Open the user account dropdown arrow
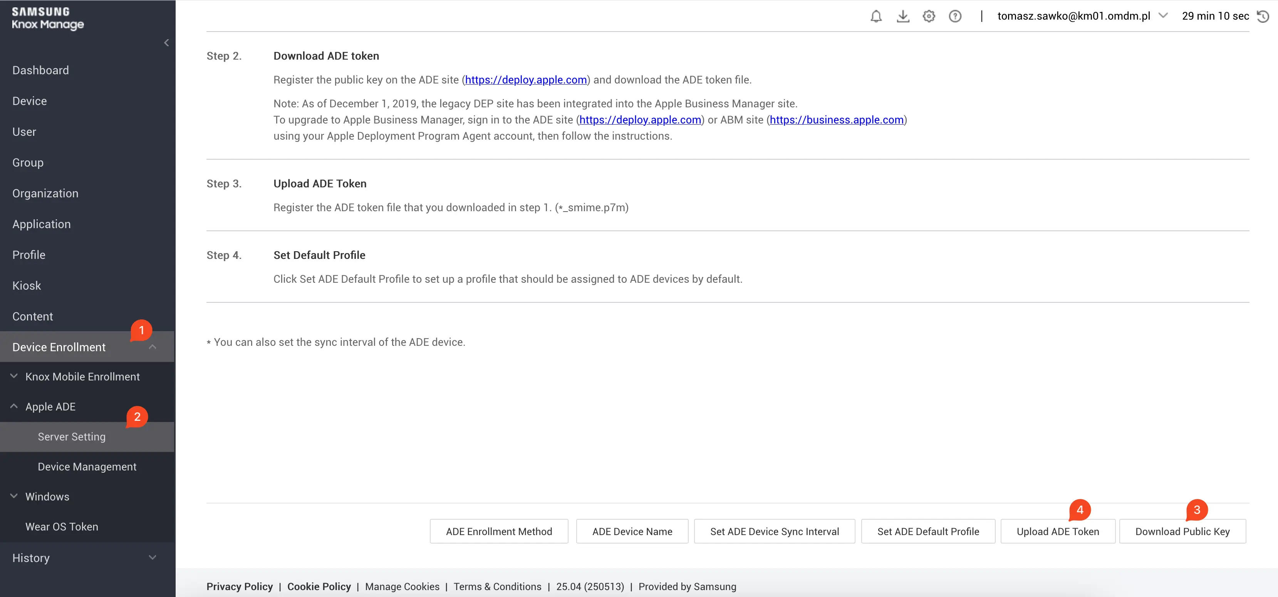 point(1163,16)
